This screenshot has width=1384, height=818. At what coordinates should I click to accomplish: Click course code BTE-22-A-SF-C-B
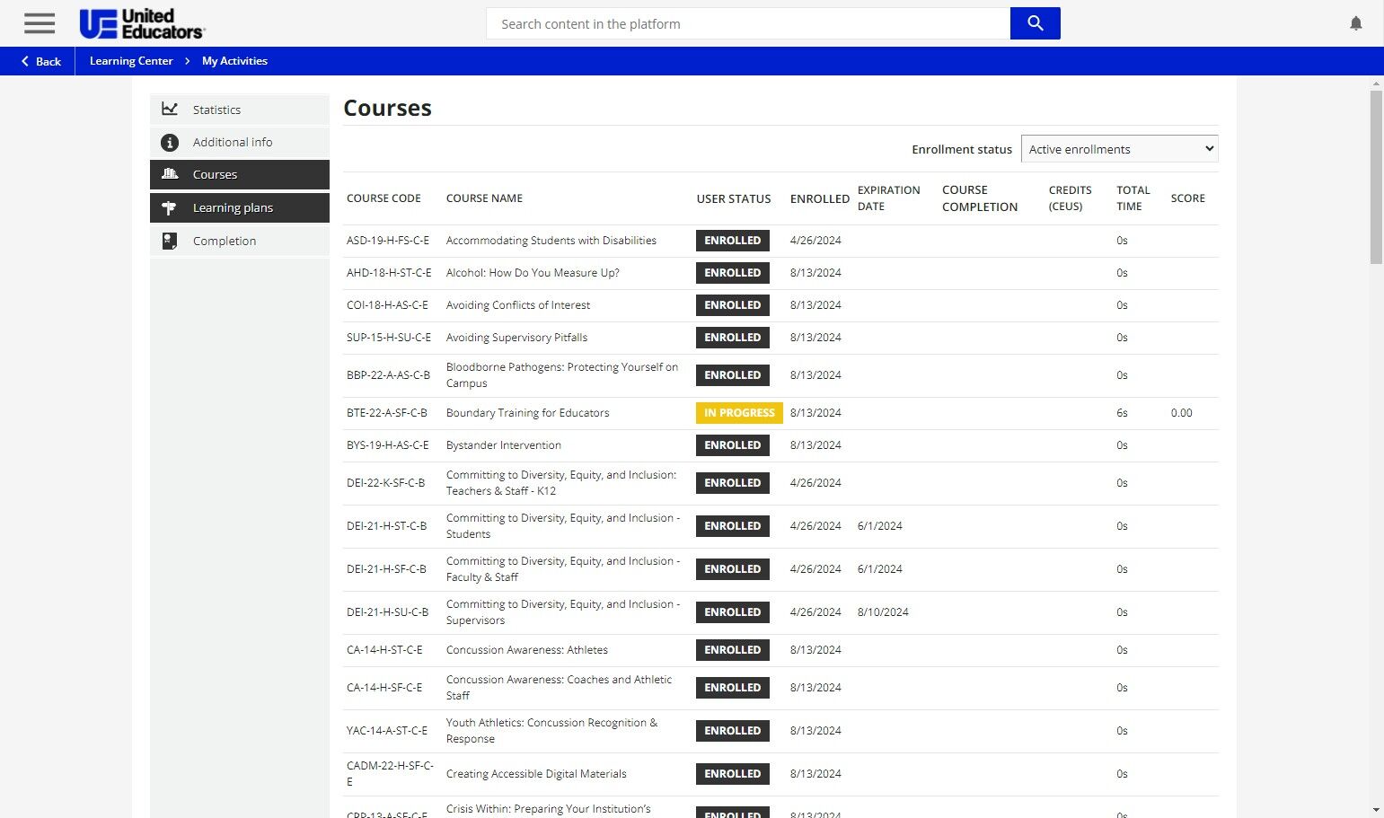[387, 413]
